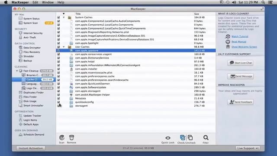
Task: Open Internet Security shield icon
Action: pyautogui.click(x=20, y=33)
